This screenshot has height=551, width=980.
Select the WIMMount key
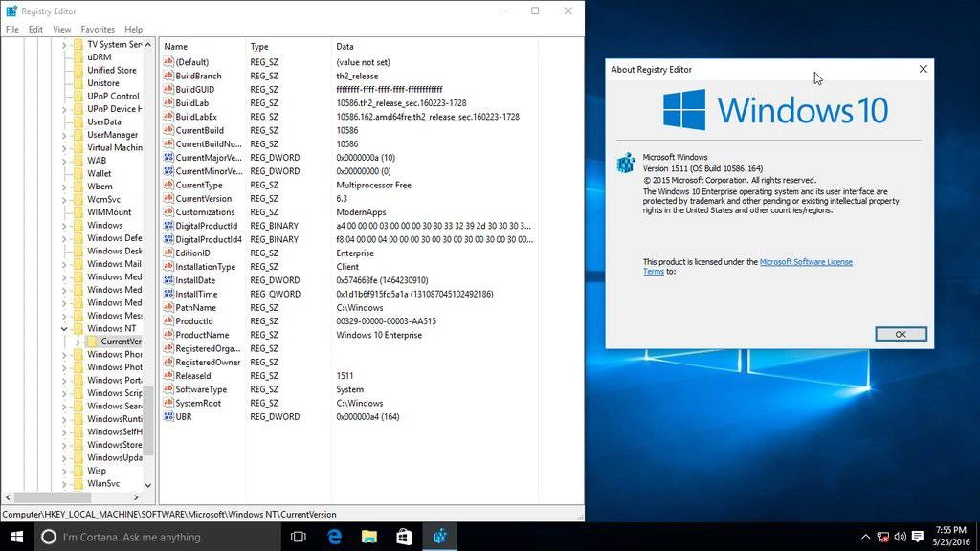click(x=109, y=212)
